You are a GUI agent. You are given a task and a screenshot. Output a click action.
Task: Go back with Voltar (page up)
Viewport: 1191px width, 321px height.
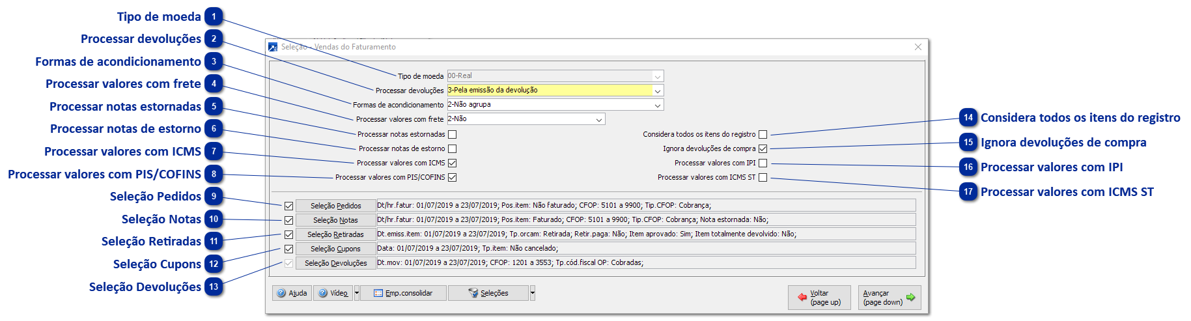point(819,298)
